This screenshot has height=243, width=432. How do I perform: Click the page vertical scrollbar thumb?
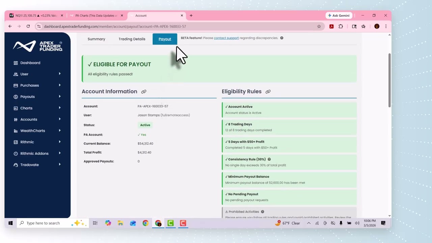pyautogui.click(x=389, y=80)
